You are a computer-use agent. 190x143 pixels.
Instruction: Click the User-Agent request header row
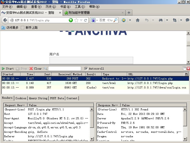coord(47,118)
